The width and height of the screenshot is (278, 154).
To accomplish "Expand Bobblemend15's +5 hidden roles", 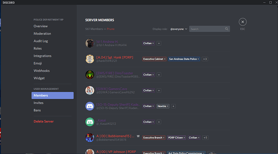I will (205, 138).
